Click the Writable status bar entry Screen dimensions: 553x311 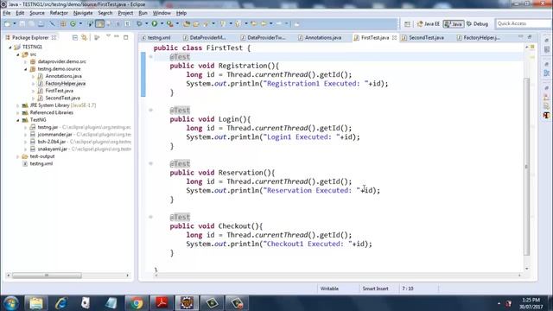coord(329,289)
